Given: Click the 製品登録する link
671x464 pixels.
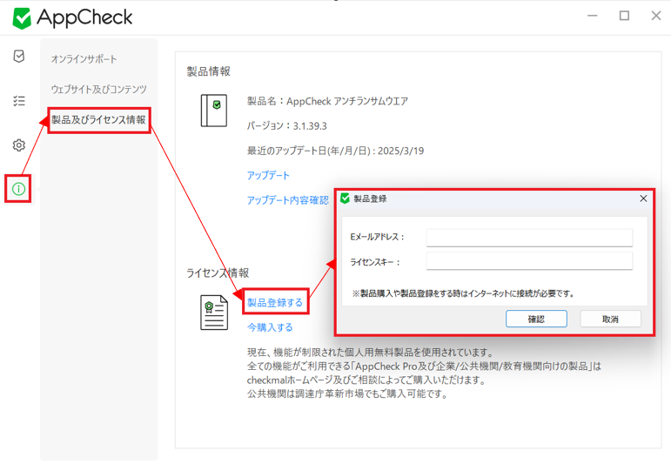Looking at the screenshot, I should click(275, 303).
